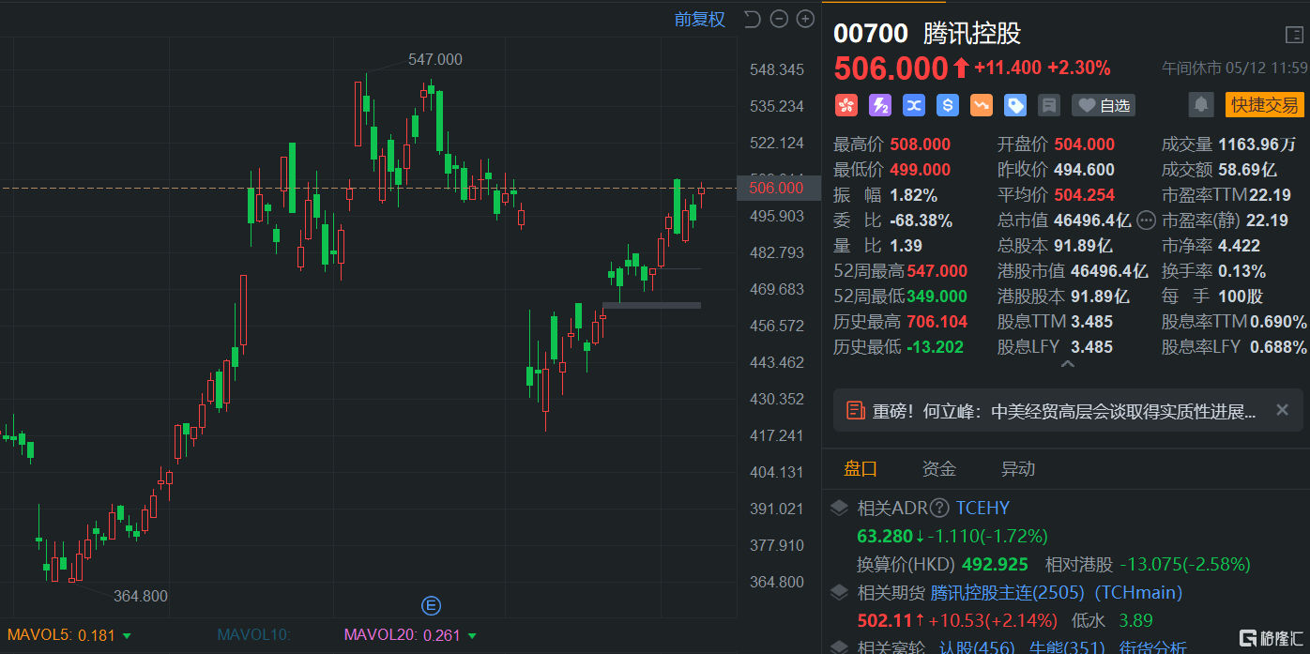This screenshot has width=1310, height=654.
Task: Collapse the quote details chevron
Action: [x=1067, y=363]
